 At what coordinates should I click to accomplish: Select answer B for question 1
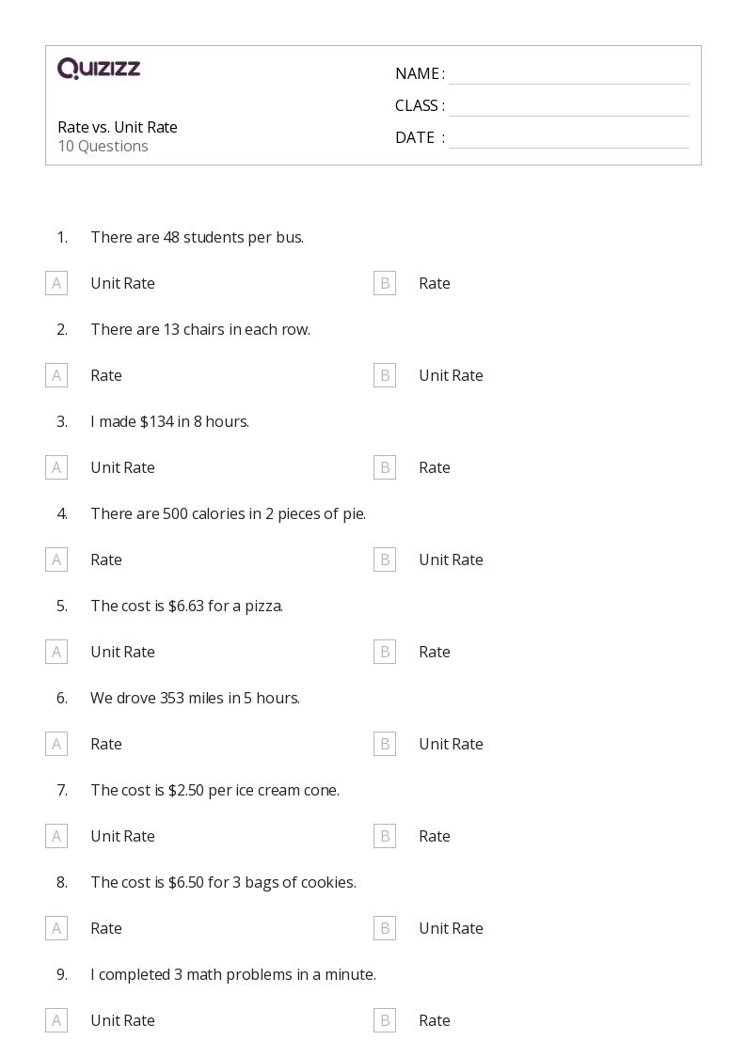click(x=385, y=283)
